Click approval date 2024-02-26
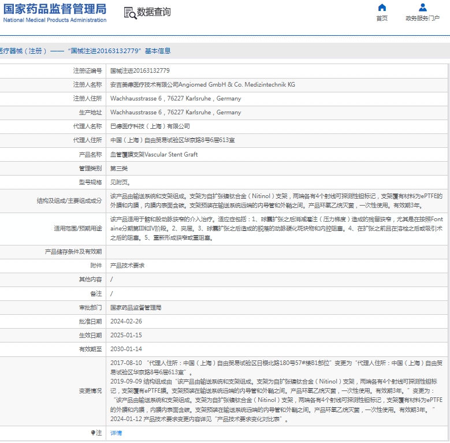The width and height of the screenshot is (450, 443). pyautogui.click(x=126, y=321)
